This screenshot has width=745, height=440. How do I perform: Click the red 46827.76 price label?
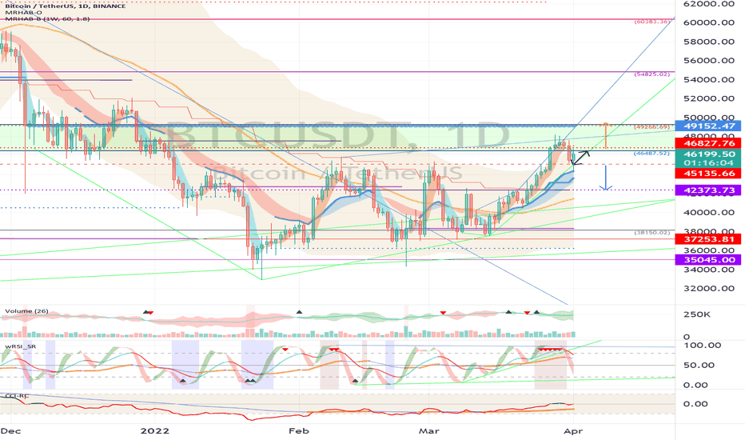(709, 142)
